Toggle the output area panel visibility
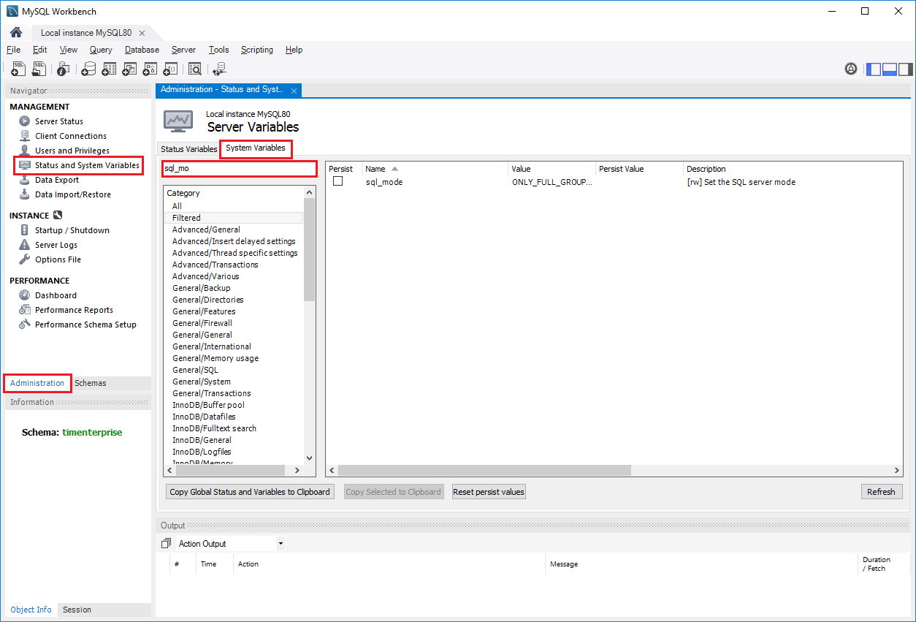The height and width of the screenshot is (622, 916). pyautogui.click(x=889, y=68)
